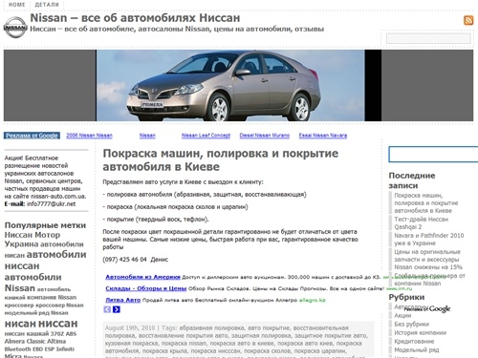Viewport: 478px width, 358px height.
Task: Click the модельный ряд Nissan tag
Action: (x=36, y=313)
